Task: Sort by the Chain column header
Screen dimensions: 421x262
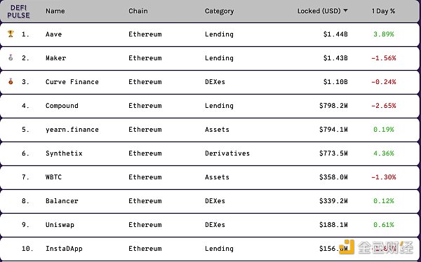Action: pos(138,11)
